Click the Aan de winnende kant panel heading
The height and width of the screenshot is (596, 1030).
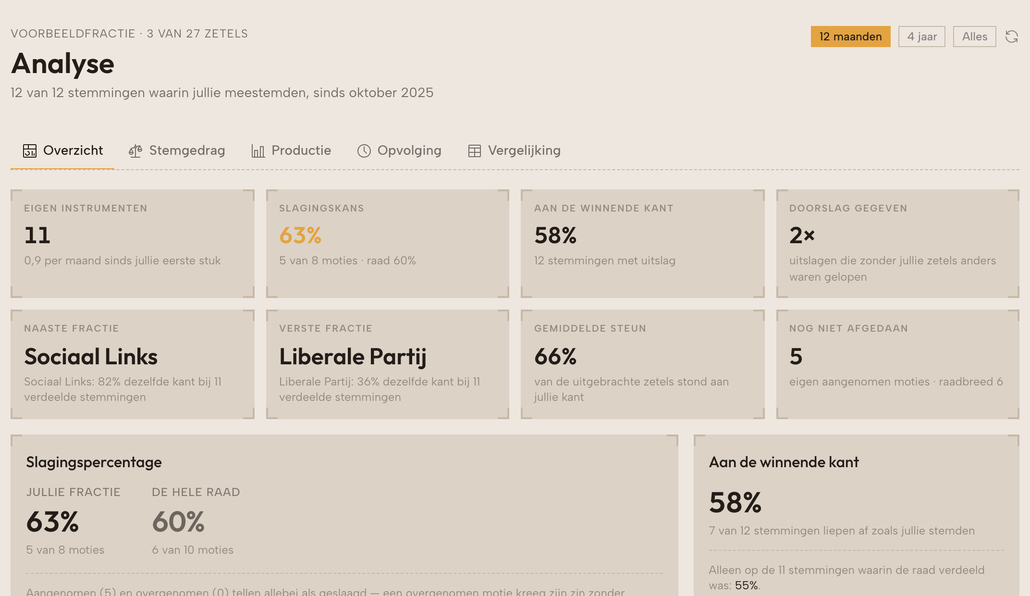pos(784,462)
